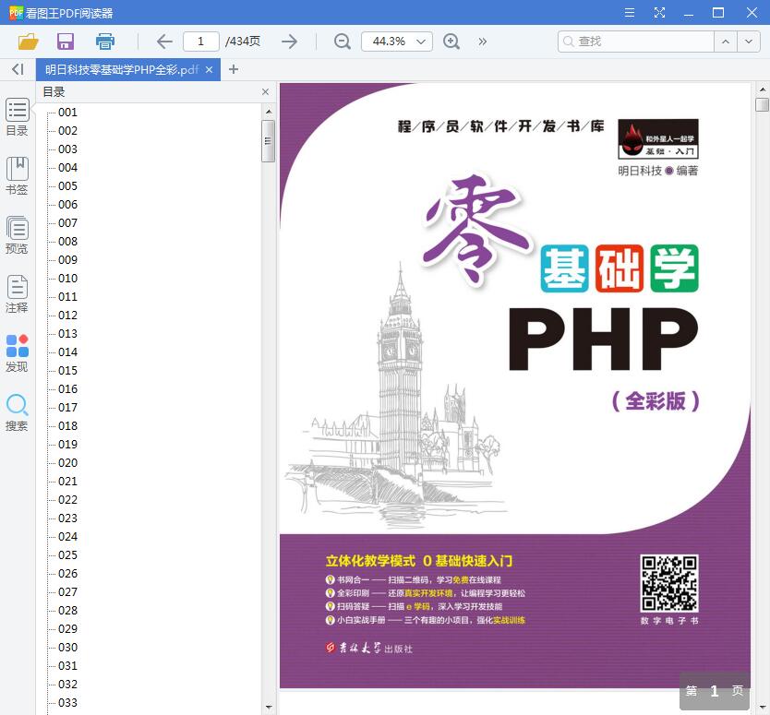Screen dimensions: 770x715
Task: Go to the next page with the right arrow
Action: (289, 42)
